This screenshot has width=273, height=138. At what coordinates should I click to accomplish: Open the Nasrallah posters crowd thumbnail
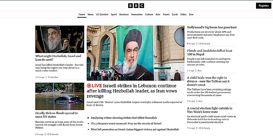pyautogui.click(x=60, y=39)
